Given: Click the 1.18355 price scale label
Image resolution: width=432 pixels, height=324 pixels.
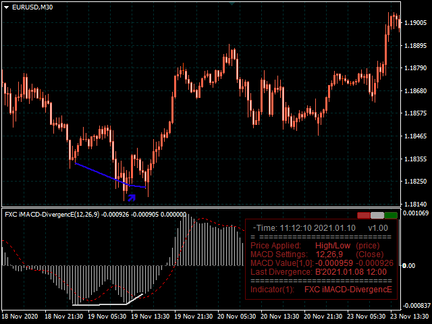Looking at the screenshot, I should 416,159.
